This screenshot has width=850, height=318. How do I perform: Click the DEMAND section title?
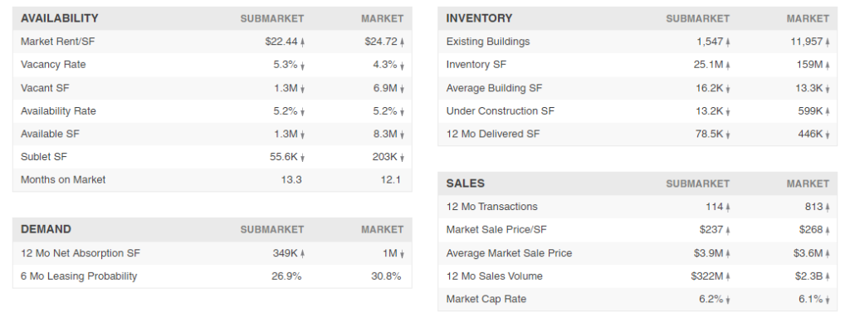pyautogui.click(x=46, y=229)
